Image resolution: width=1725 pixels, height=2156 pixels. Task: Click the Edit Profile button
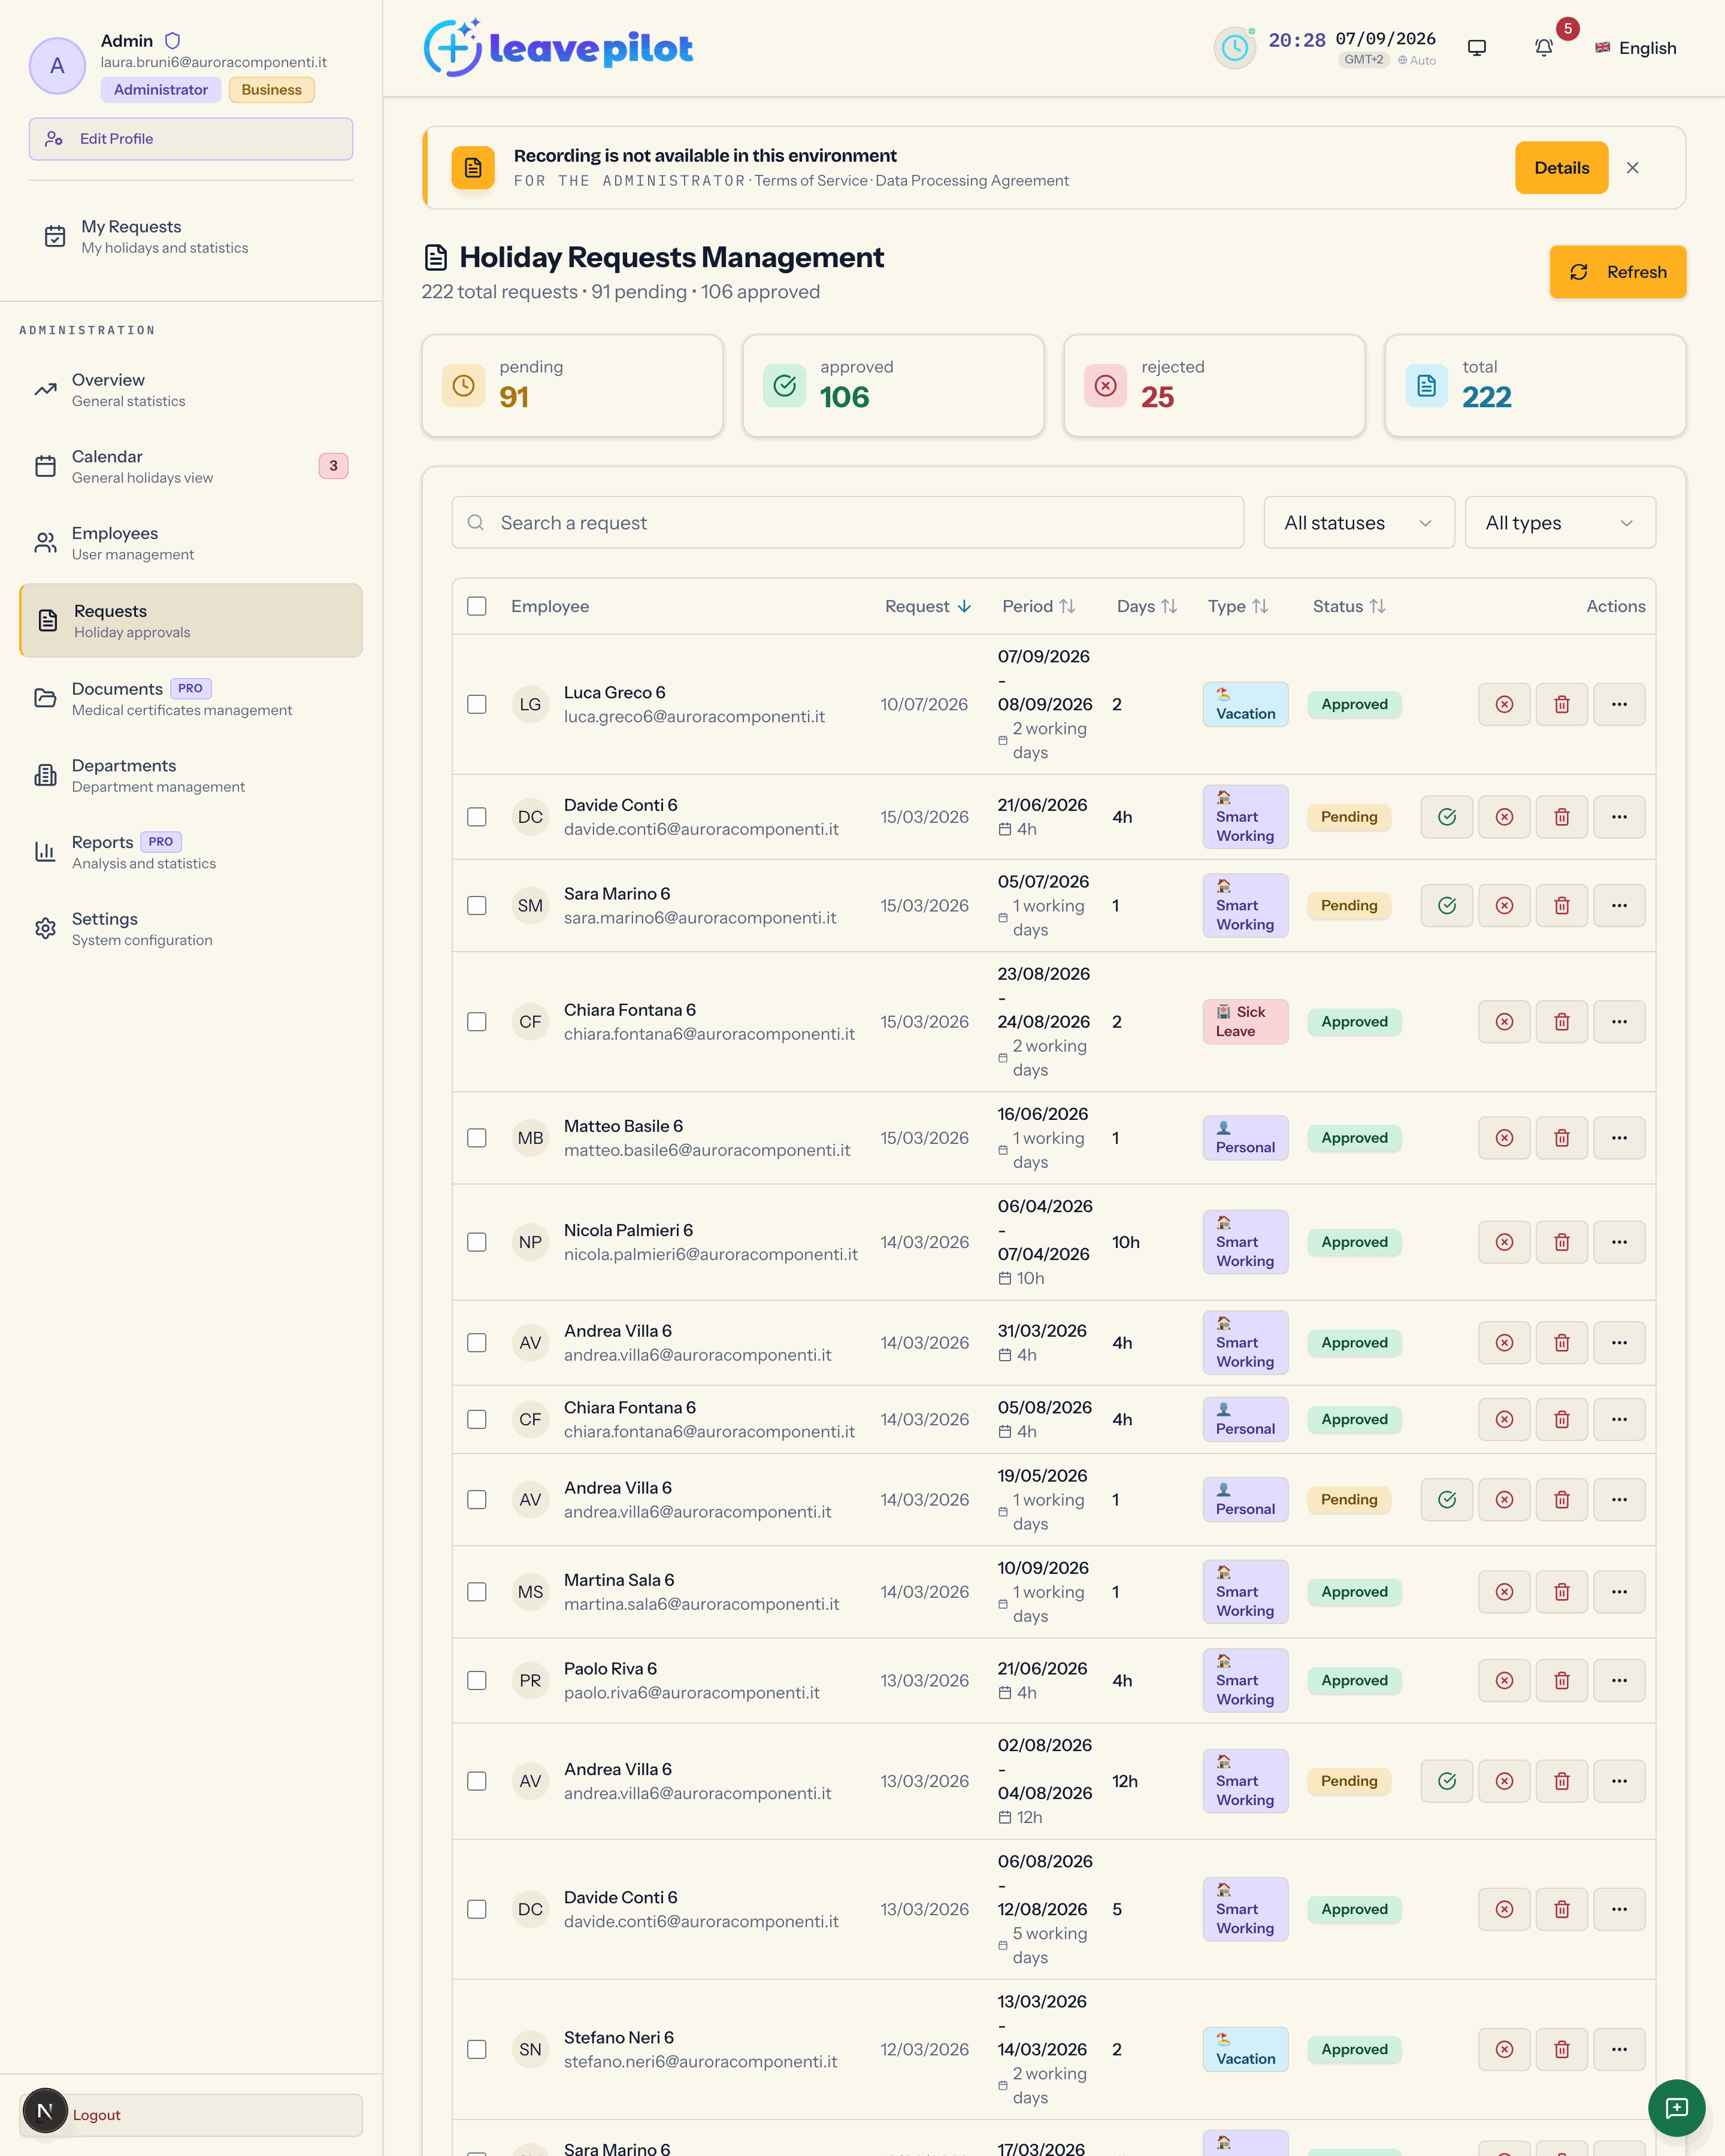[191, 139]
